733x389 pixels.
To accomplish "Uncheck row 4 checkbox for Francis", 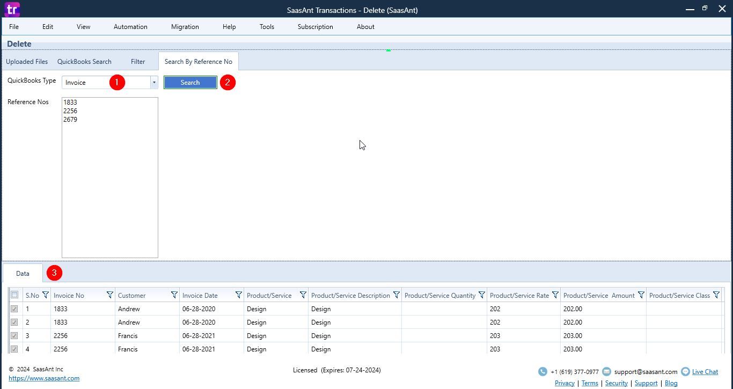I will [x=14, y=349].
